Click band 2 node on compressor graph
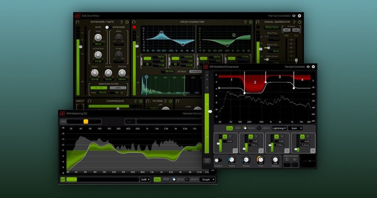 [x=245, y=93]
